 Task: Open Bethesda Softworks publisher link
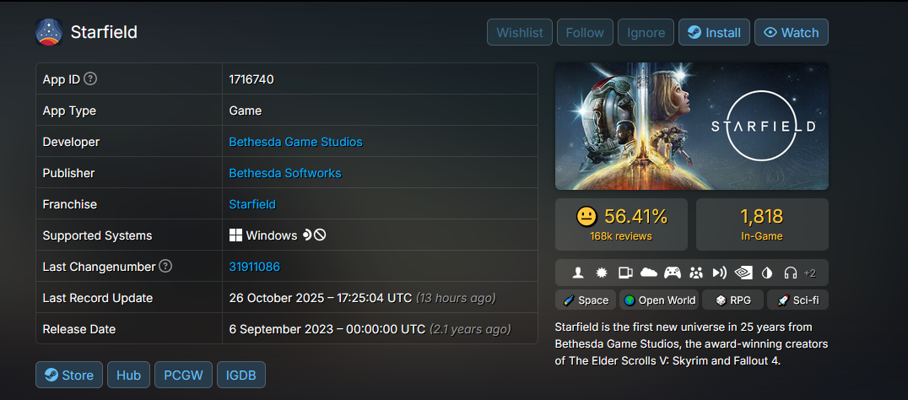(285, 173)
